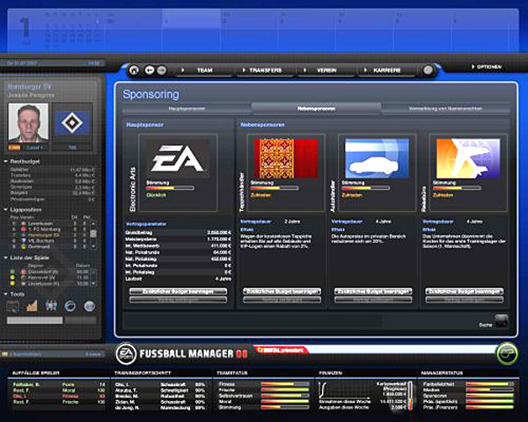This screenshot has height=422, width=528.
Task: Collapse the Tools section
Action: [6, 295]
